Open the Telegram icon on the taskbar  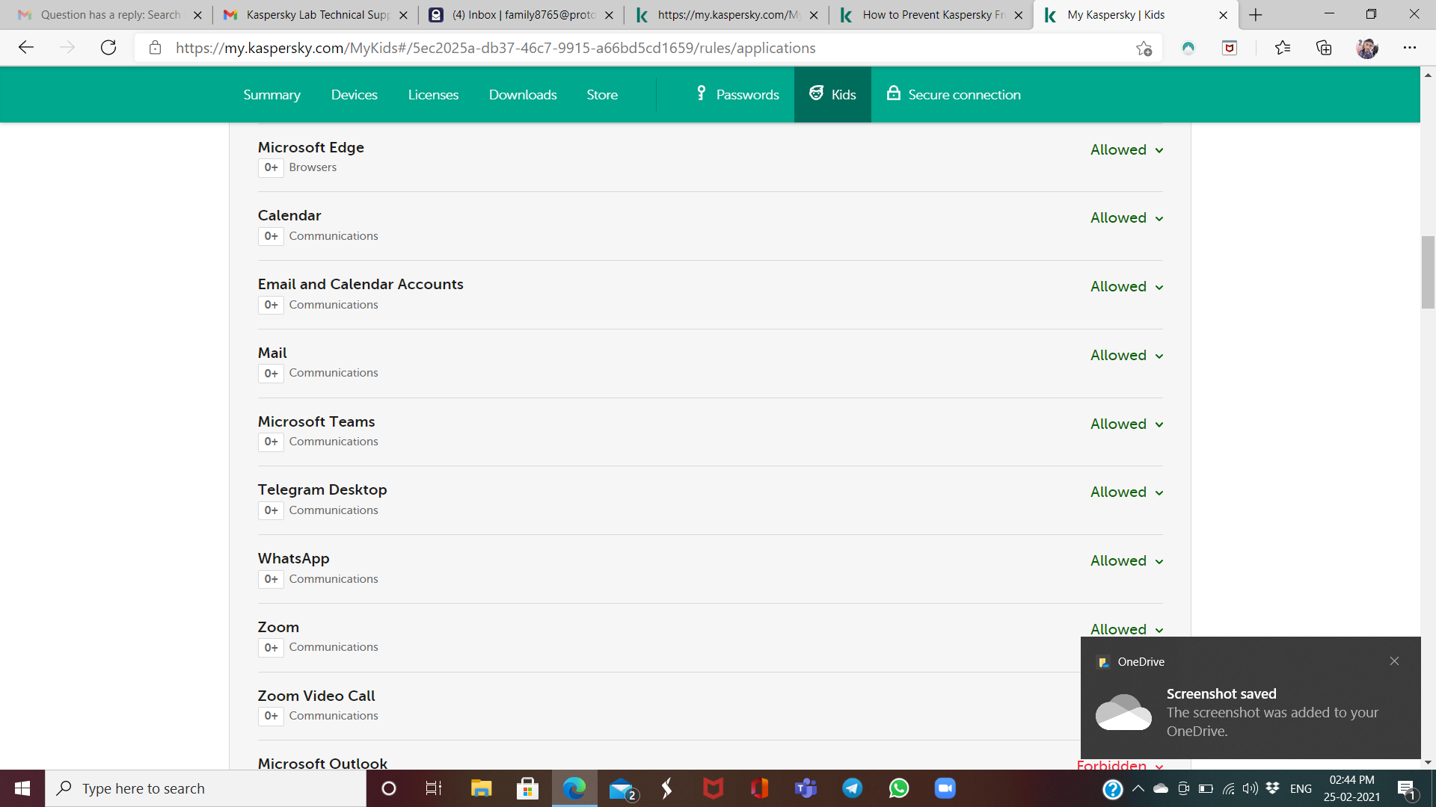[852, 788]
